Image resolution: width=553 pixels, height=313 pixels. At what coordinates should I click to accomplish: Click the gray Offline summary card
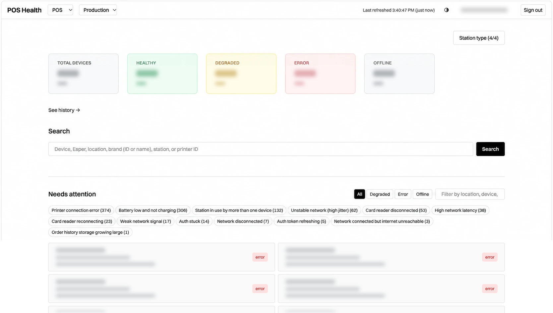coord(399,74)
